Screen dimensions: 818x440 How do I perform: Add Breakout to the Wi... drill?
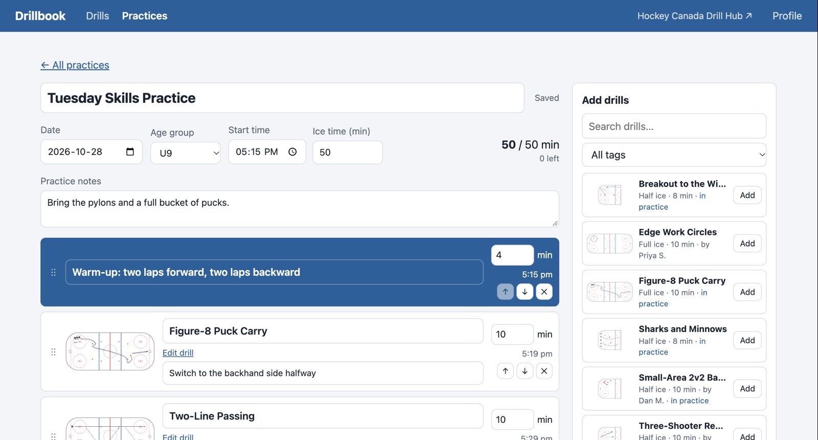pyautogui.click(x=747, y=195)
